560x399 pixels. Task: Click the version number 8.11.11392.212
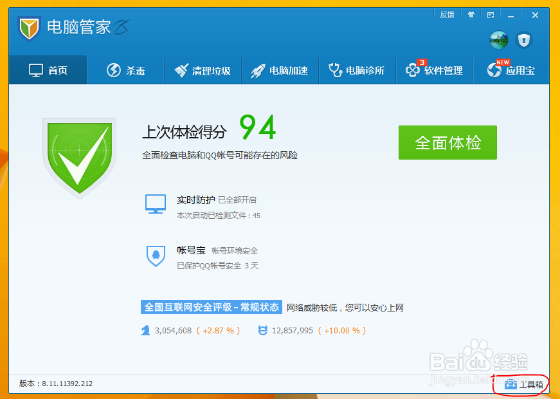(x=67, y=384)
